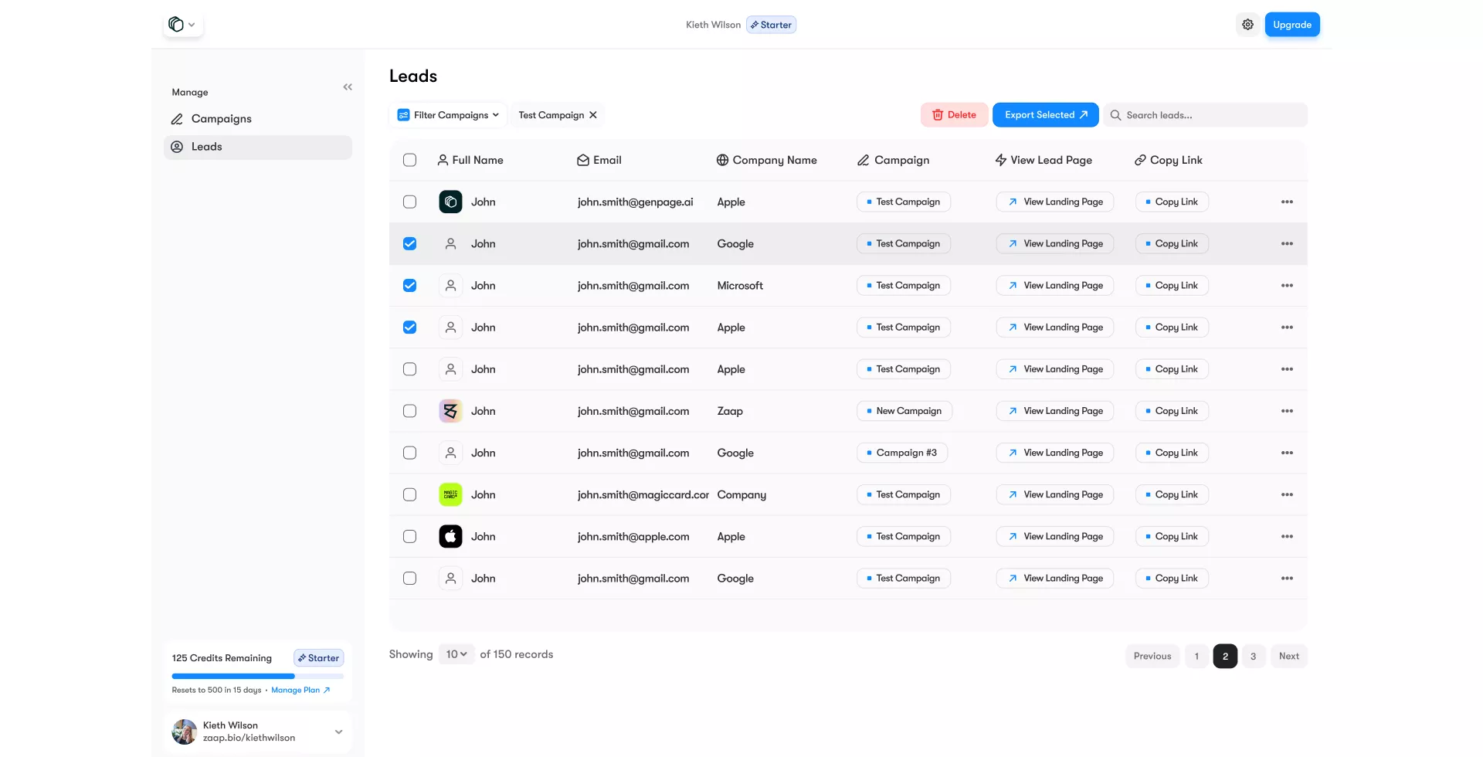Select the Zaap lead checkbox
This screenshot has height=757, width=1483.
[x=409, y=411]
